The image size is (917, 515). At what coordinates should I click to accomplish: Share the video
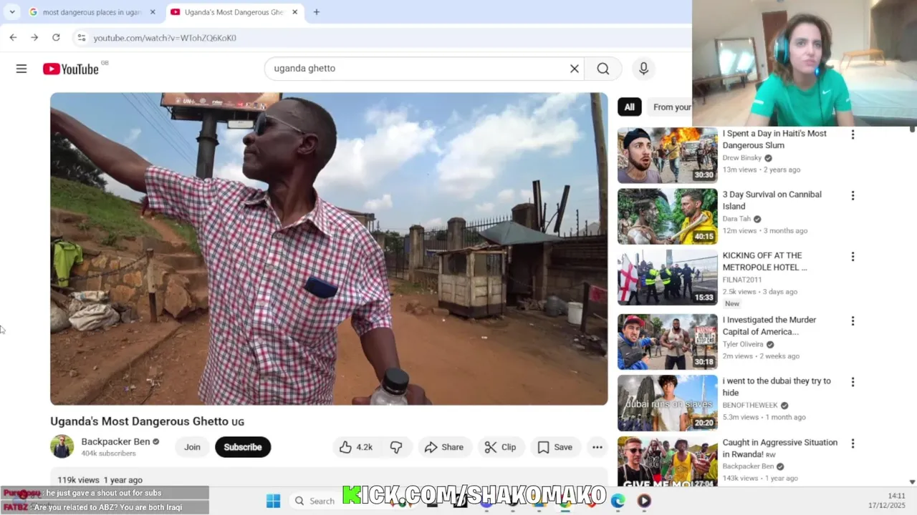pos(444,447)
